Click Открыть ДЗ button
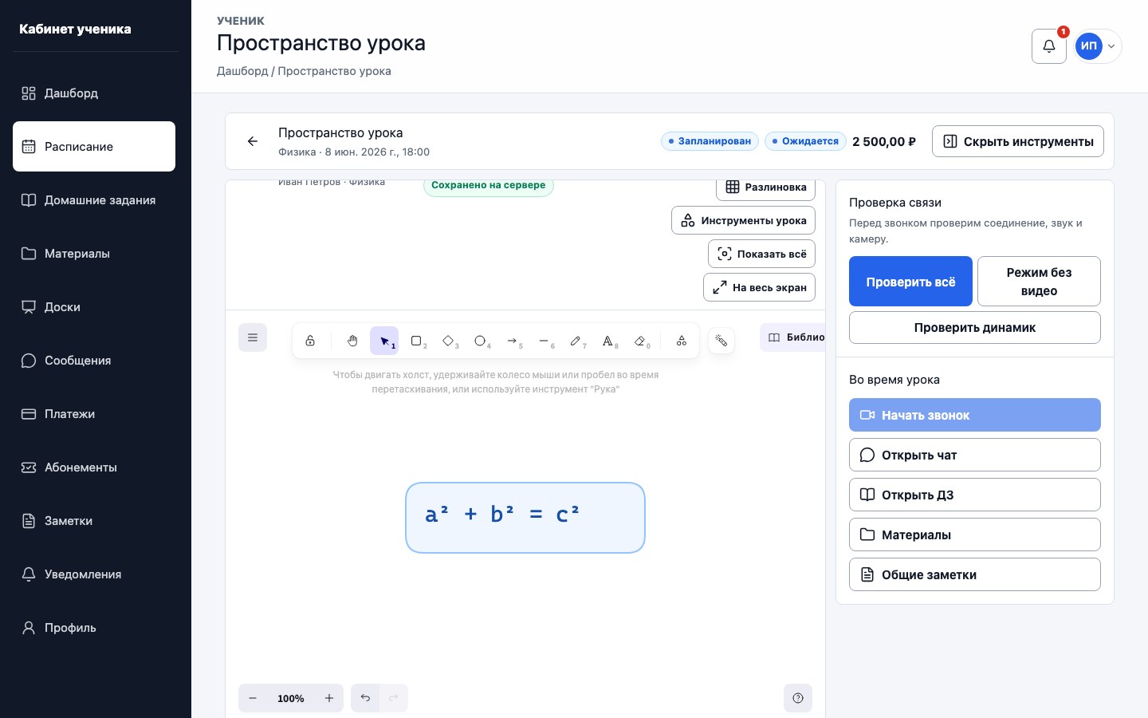 click(x=975, y=495)
